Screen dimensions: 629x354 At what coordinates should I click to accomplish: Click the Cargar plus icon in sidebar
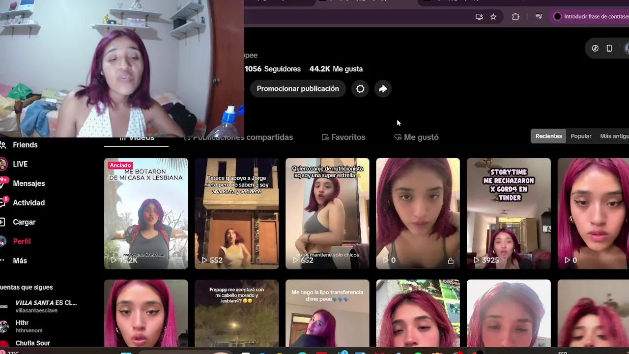(x=2, y=222)
